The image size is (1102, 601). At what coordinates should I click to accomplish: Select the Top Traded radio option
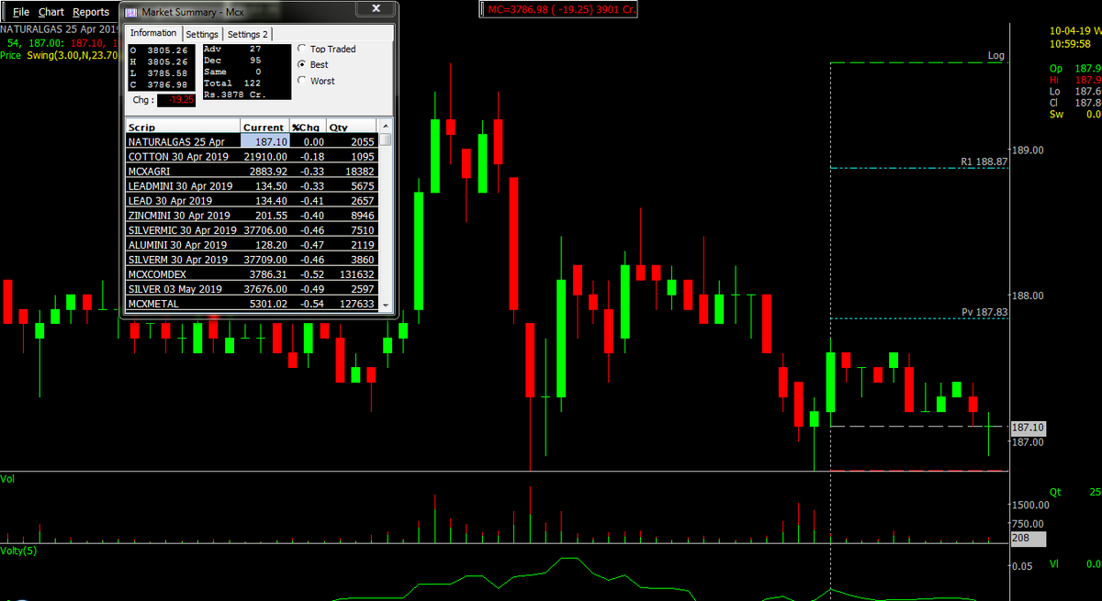tap(328, 49)
